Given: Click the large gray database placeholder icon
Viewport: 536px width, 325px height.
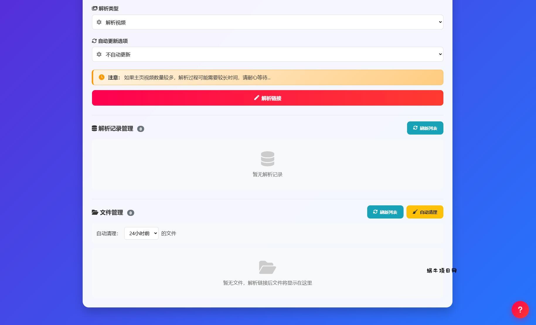Looking at the screenshot, I should pyautogui.click(x=267, y=159).
